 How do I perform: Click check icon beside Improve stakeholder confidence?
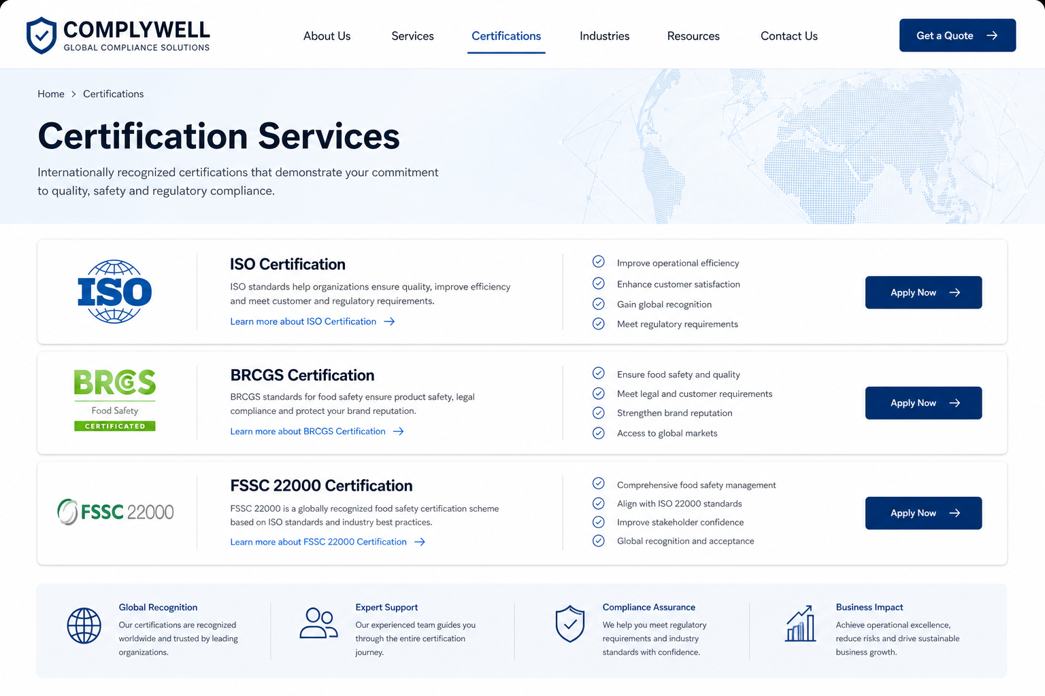coord(599,522)
